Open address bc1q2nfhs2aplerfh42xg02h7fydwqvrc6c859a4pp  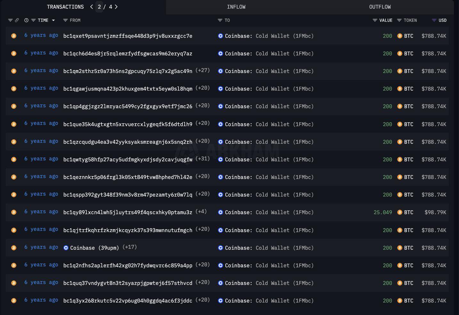tap(128, 265)
